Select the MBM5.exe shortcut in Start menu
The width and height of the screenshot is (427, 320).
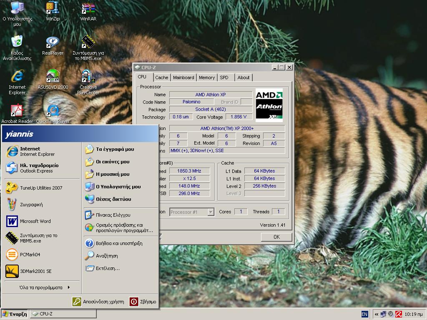tap(42, 238)
